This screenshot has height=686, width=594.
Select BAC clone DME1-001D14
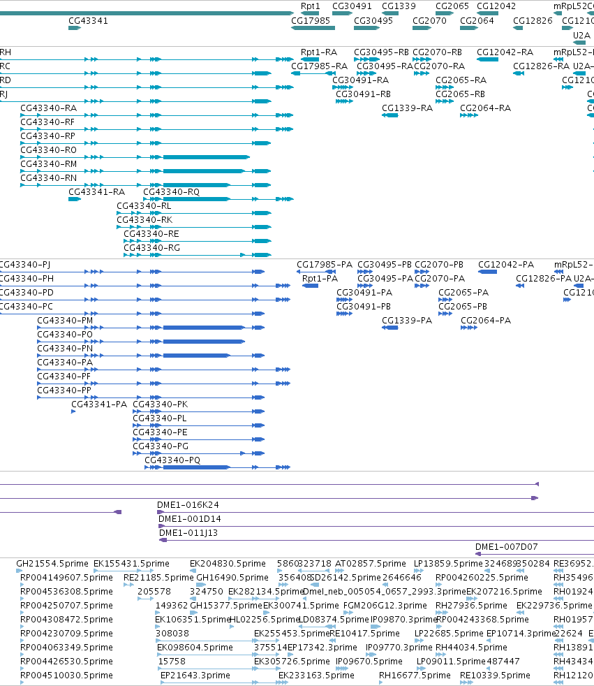(x=189, y=519)
